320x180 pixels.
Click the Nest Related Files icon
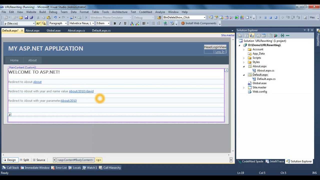click(x=252, y=35)
